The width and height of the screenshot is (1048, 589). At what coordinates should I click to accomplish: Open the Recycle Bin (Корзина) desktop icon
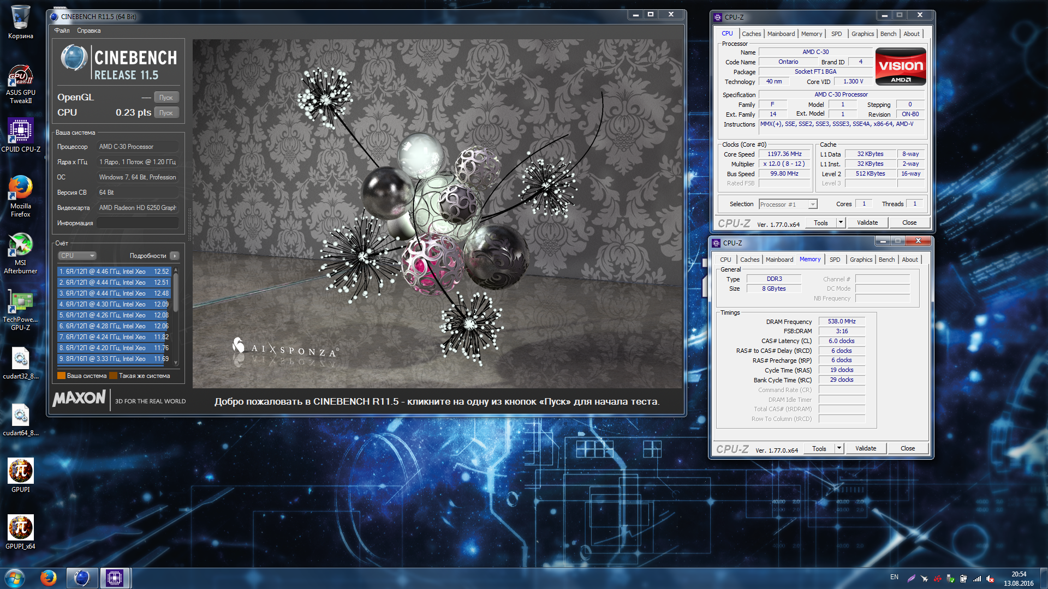(x=20, y=22)
